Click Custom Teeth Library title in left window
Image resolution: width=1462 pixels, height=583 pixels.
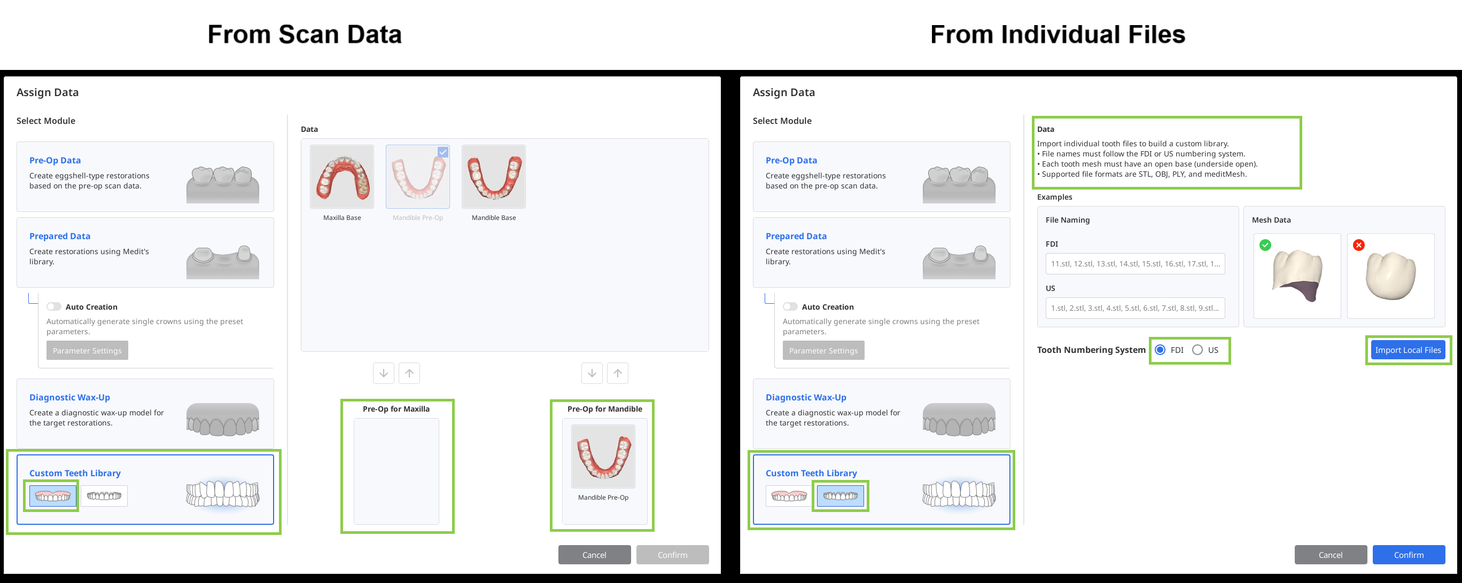click(x=75, y=473)
